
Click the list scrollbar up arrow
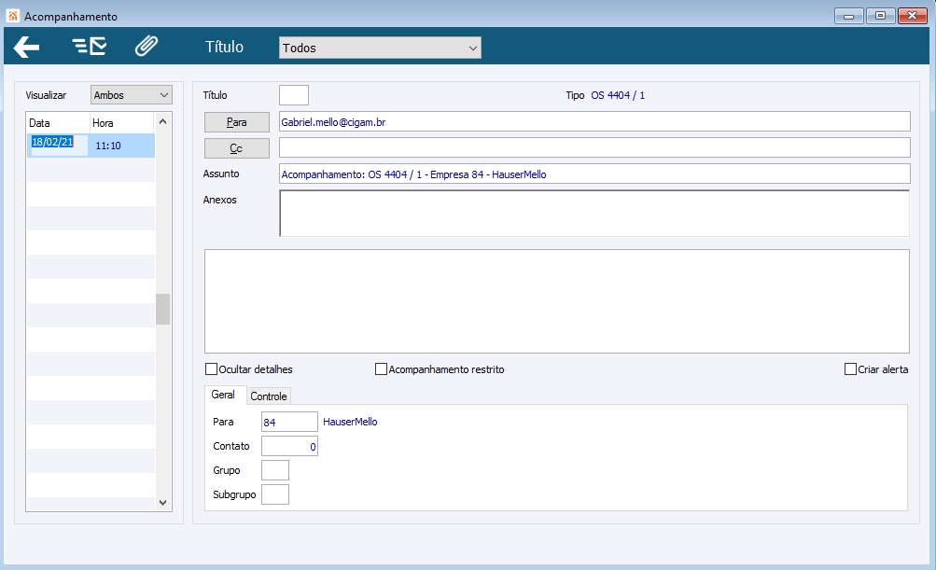pos(163,122)
